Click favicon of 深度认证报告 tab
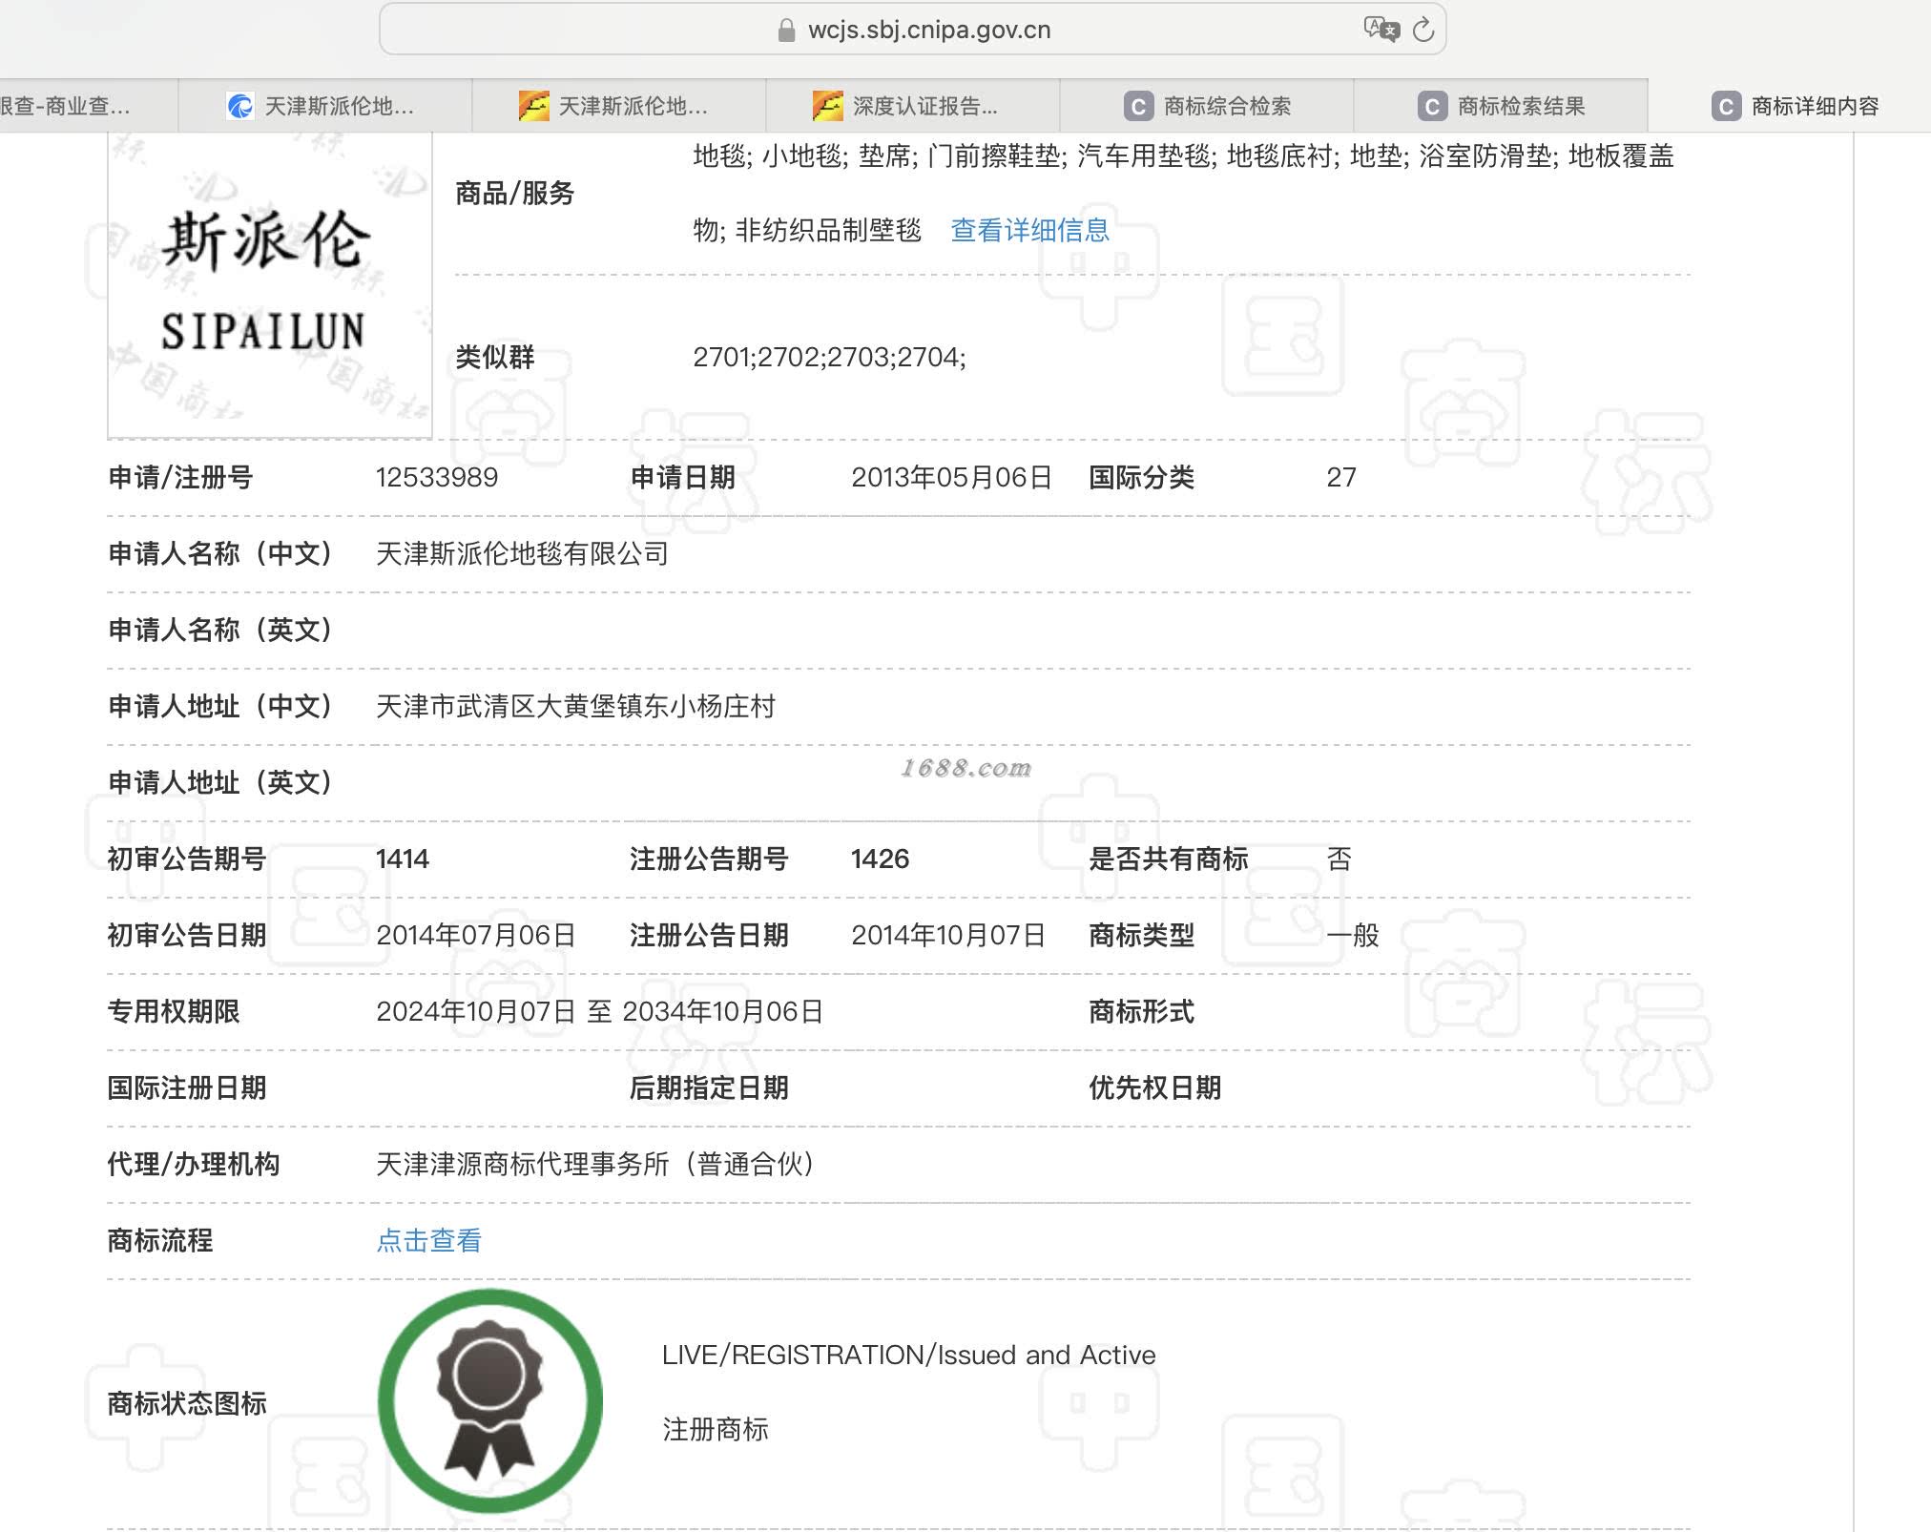Screen dimensions: 1931x1532 [827, 106]
